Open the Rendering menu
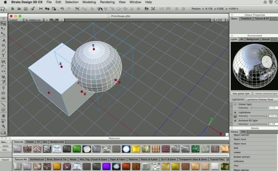278x171 pixels. pyautogui.click(x=107, y=2)
